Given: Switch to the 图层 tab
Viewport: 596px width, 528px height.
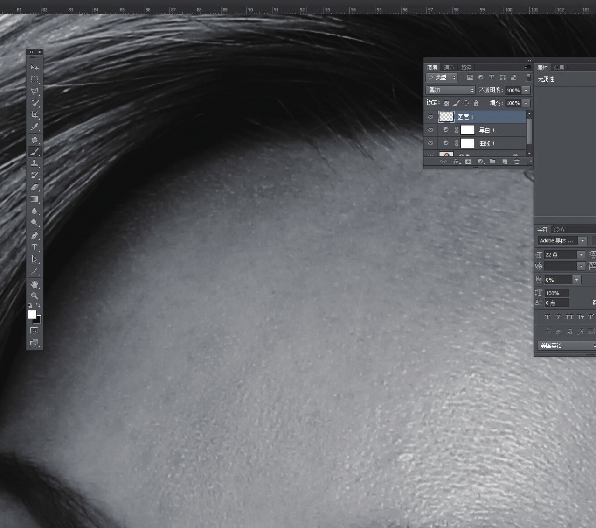Looking at the screenshot, I should pos(432,68).
